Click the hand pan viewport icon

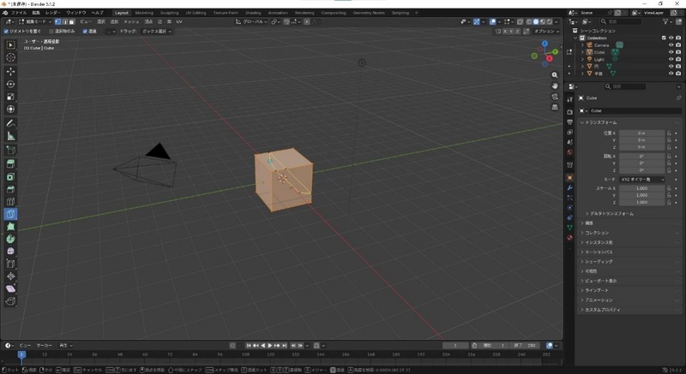click(555, 86)
